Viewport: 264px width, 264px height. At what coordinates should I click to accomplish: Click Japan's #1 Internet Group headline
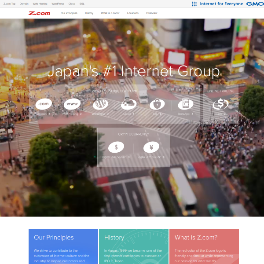134,72
